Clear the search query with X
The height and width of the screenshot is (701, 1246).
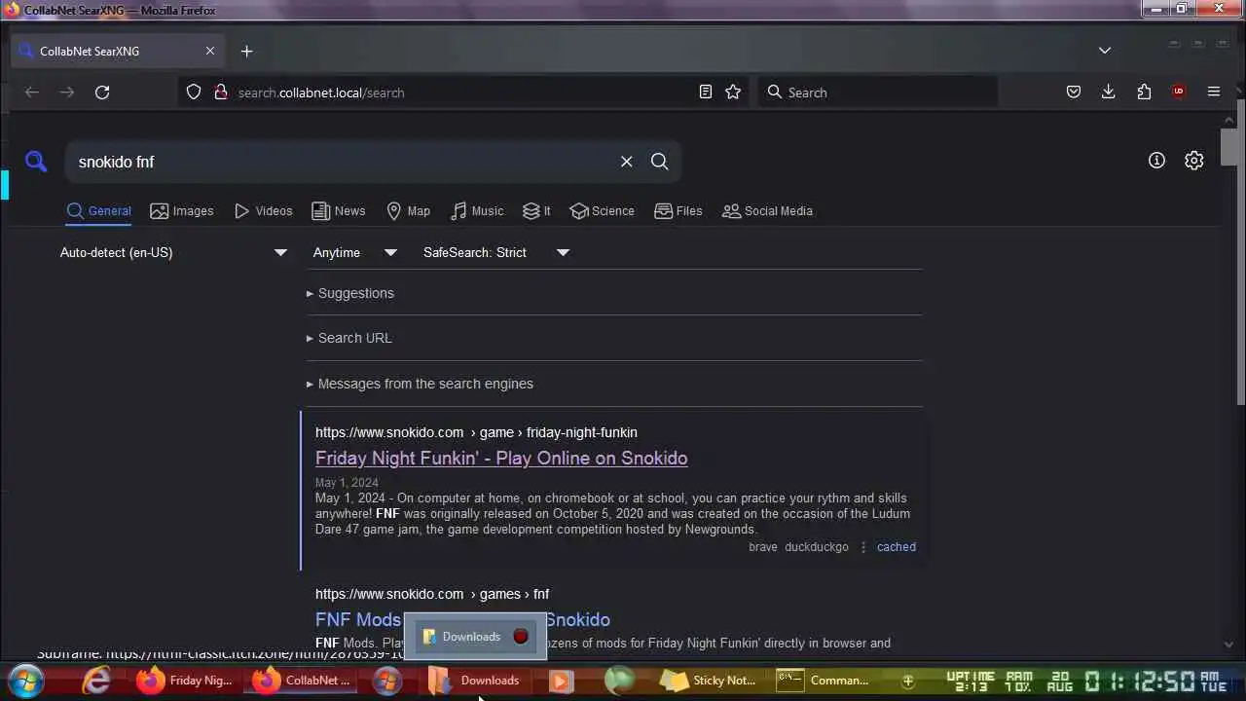point(627,162)
